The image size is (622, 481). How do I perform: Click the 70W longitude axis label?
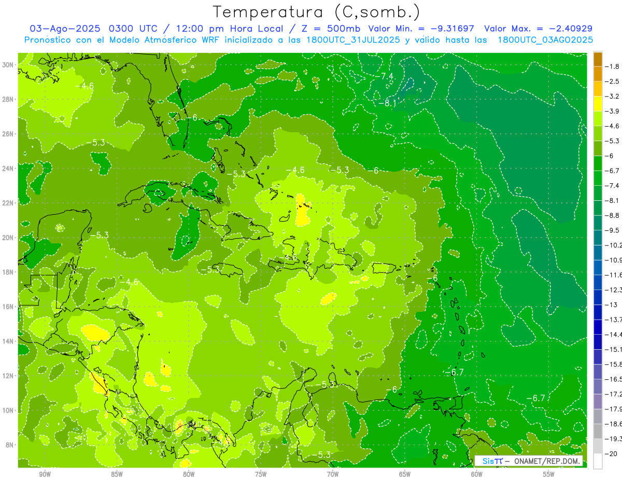pos(333,474)
